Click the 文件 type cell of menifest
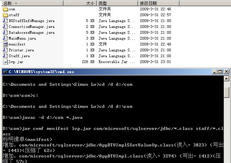Image resolution: width=231 pixels, height=163 pixels. tap(103, 44)
